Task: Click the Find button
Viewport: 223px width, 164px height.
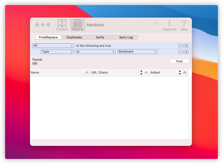Action: [179, 61]
